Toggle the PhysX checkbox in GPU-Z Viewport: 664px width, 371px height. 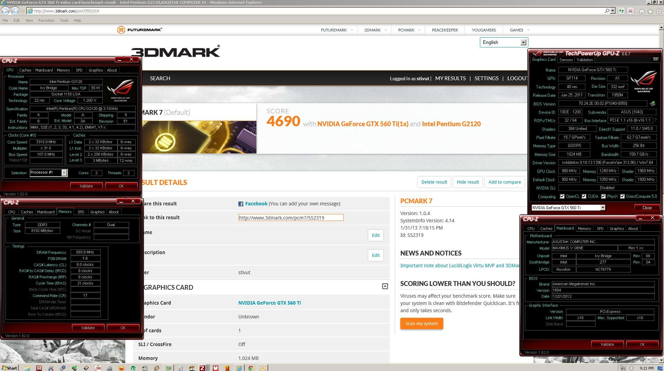pos(603,196)
